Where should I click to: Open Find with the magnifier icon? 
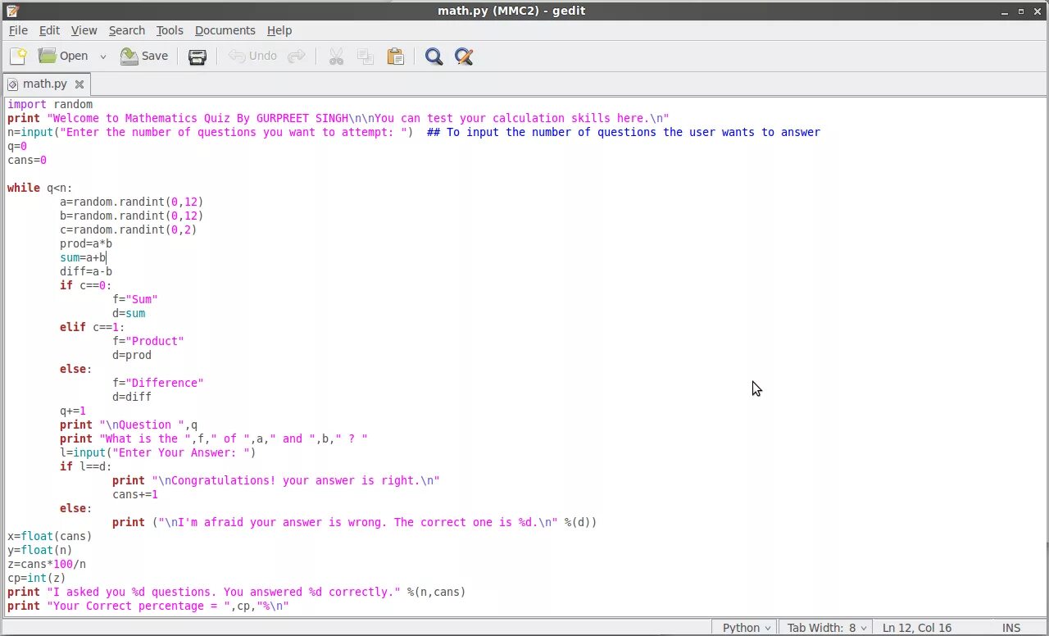click(x=434, y=57)
